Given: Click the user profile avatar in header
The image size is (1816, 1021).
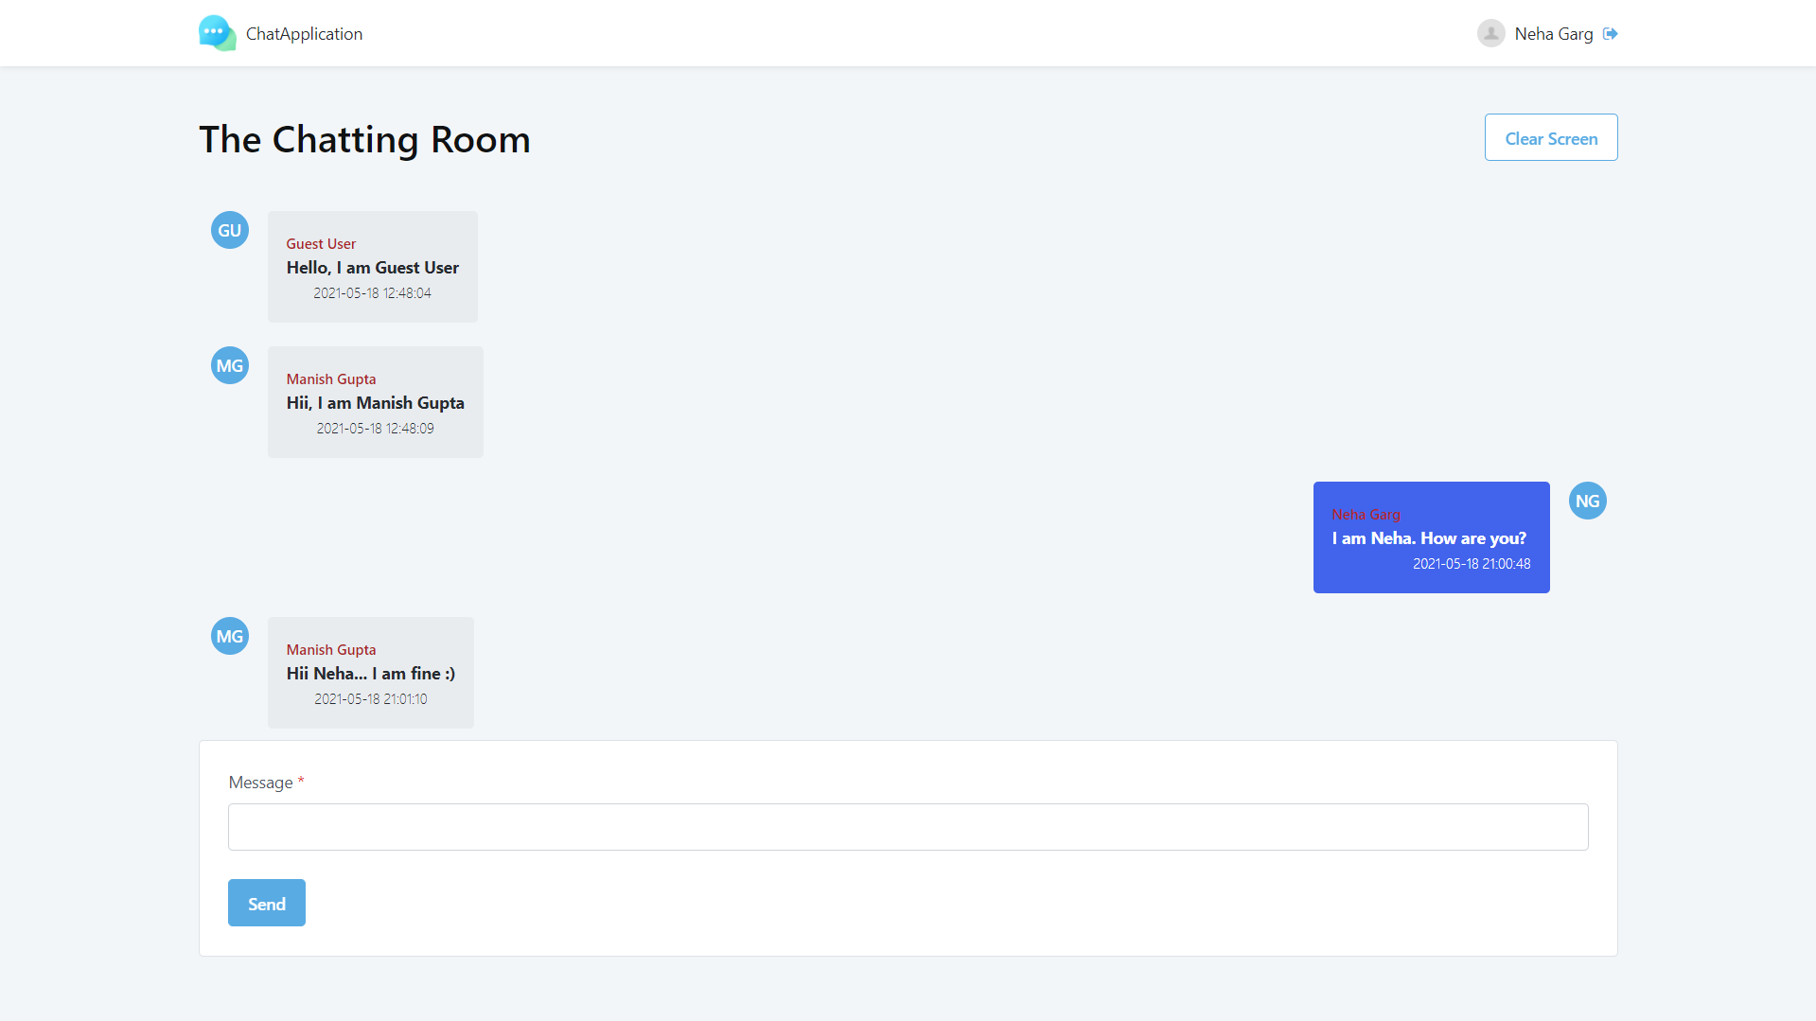Looking at the screenshot, I should coord(1491,33).
